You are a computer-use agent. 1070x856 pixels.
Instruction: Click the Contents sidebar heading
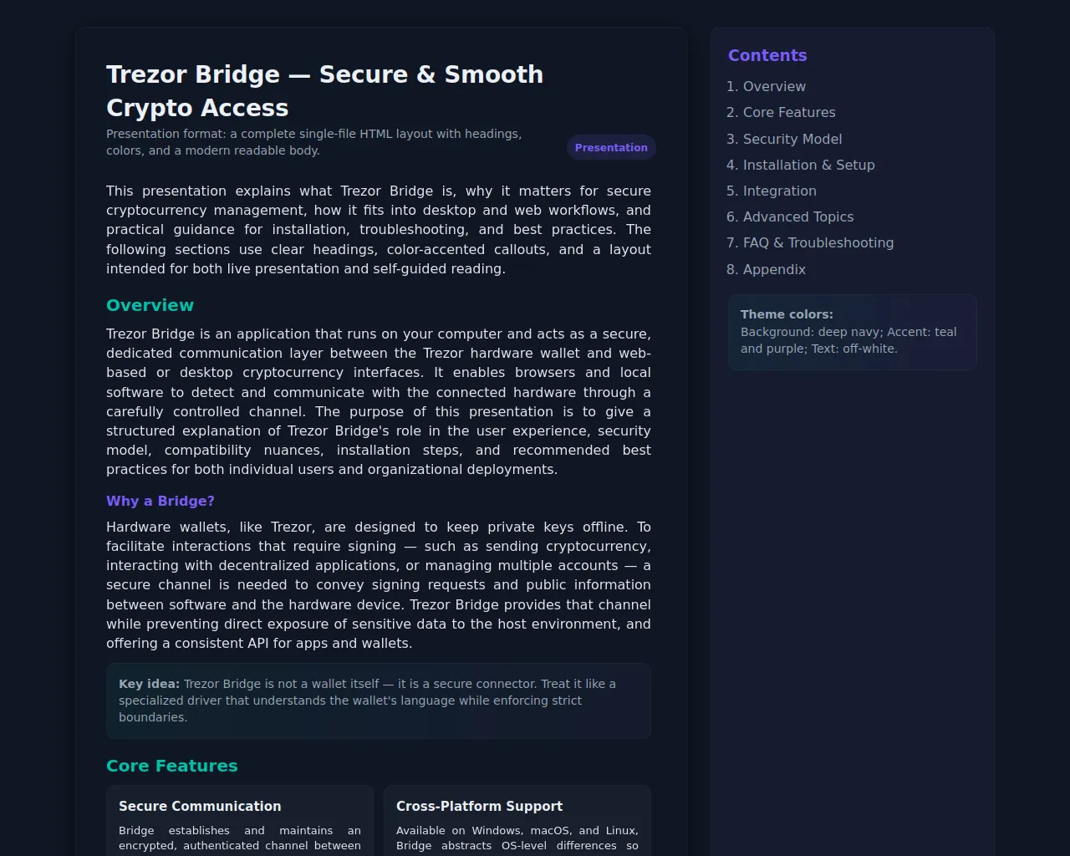(767, 55)
